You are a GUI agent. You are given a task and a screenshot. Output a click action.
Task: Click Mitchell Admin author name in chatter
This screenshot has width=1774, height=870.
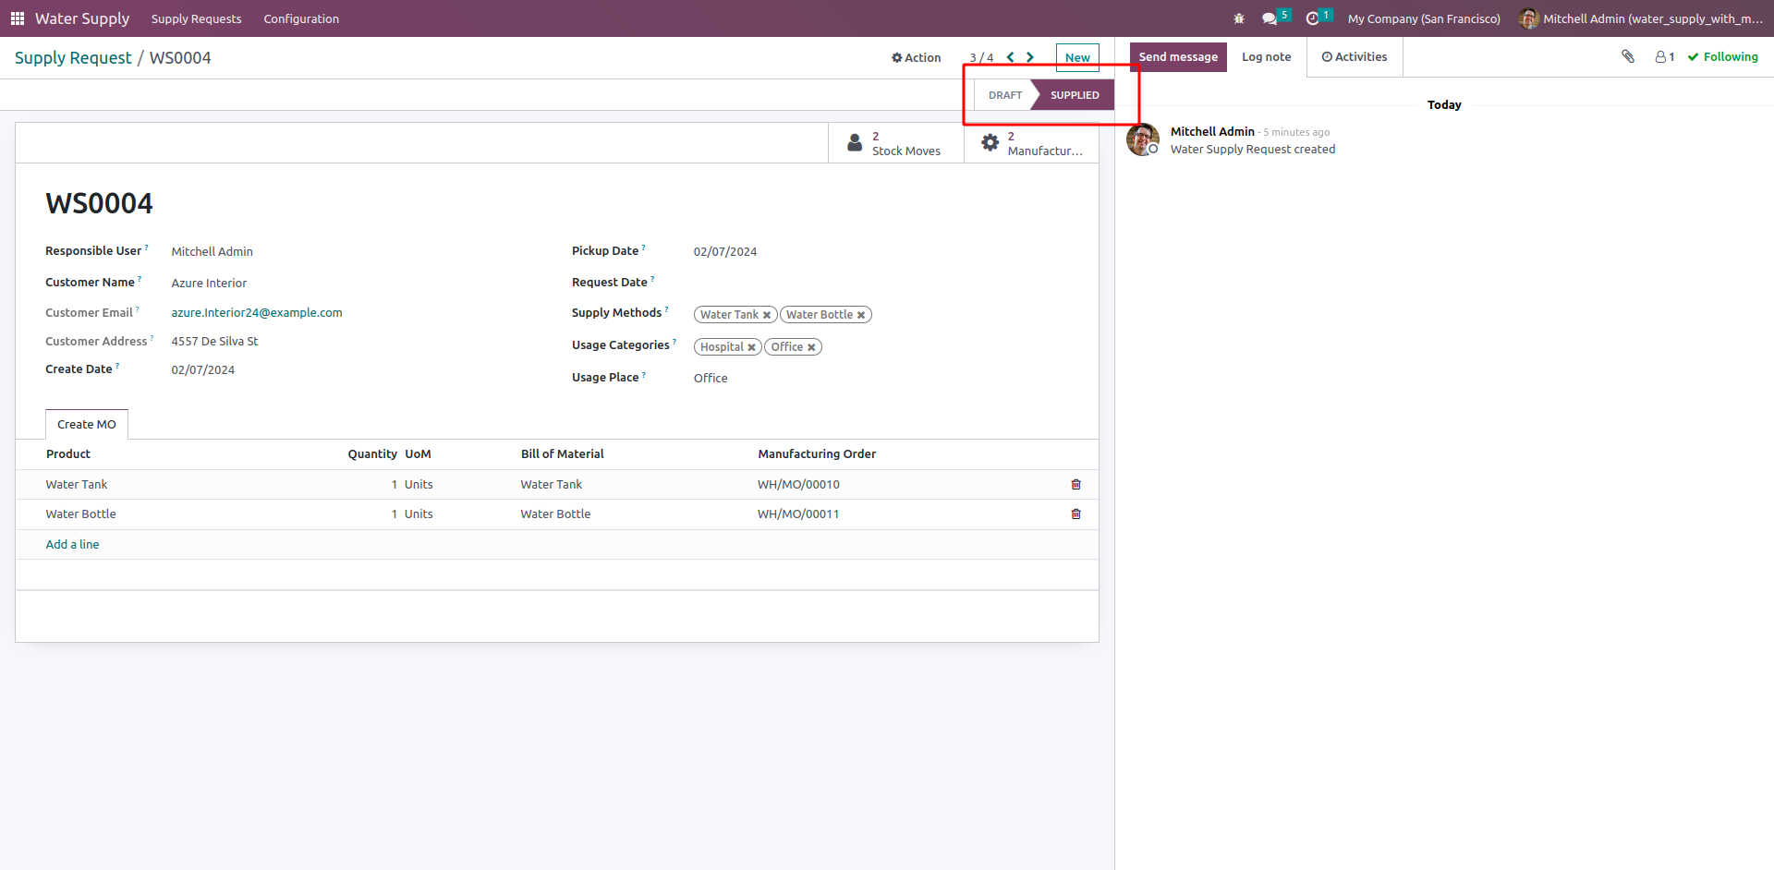pyautogui.click(x=1212, y=131)
